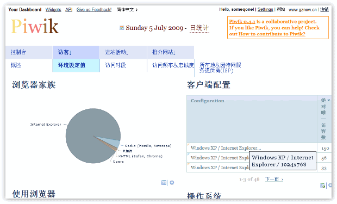Open the 推介网站 menu tab
The width and height of the screenshot is (337, 204).
point(171,52)
